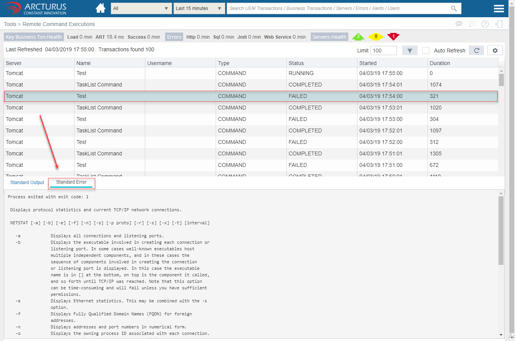Click the Key Business Txn Health label
Viewport: 515px width, 341px height.
click(x=34, y=37)
